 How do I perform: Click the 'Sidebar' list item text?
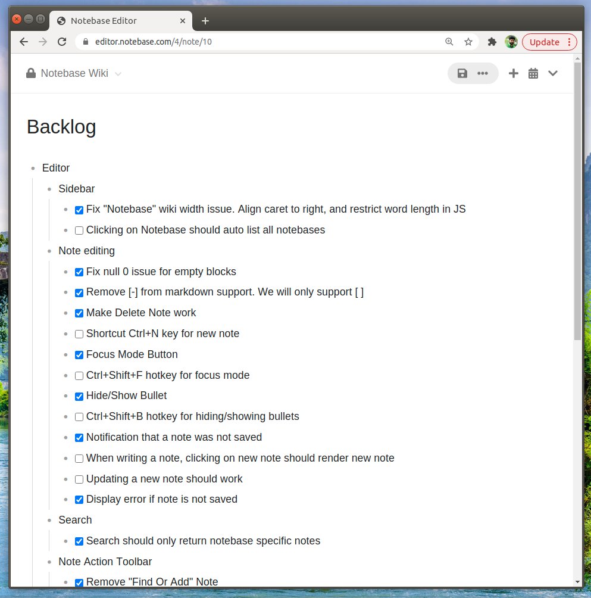[x=76, y=189]
